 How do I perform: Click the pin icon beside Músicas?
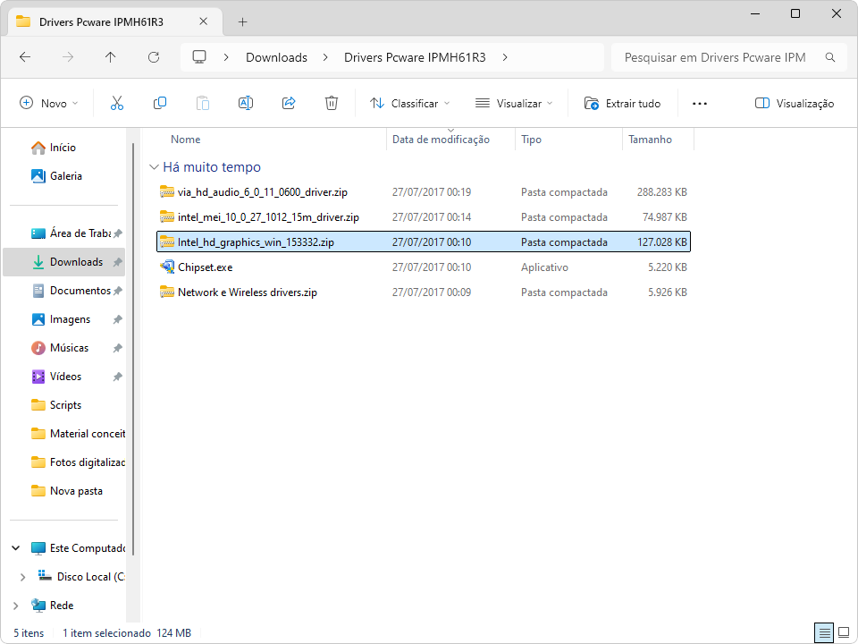pos(117,348)
